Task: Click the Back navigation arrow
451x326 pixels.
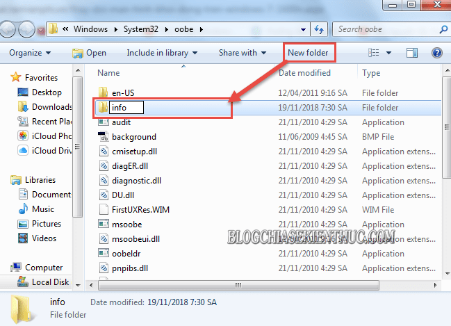Action: pos(6,29)
